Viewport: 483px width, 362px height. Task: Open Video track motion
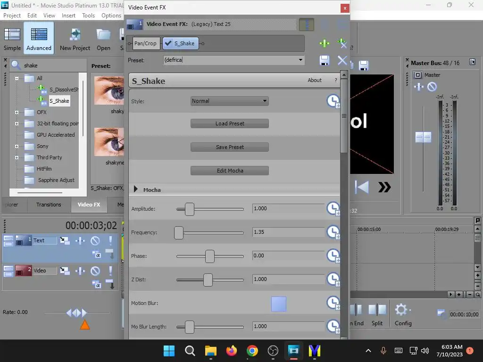[65, 271]
